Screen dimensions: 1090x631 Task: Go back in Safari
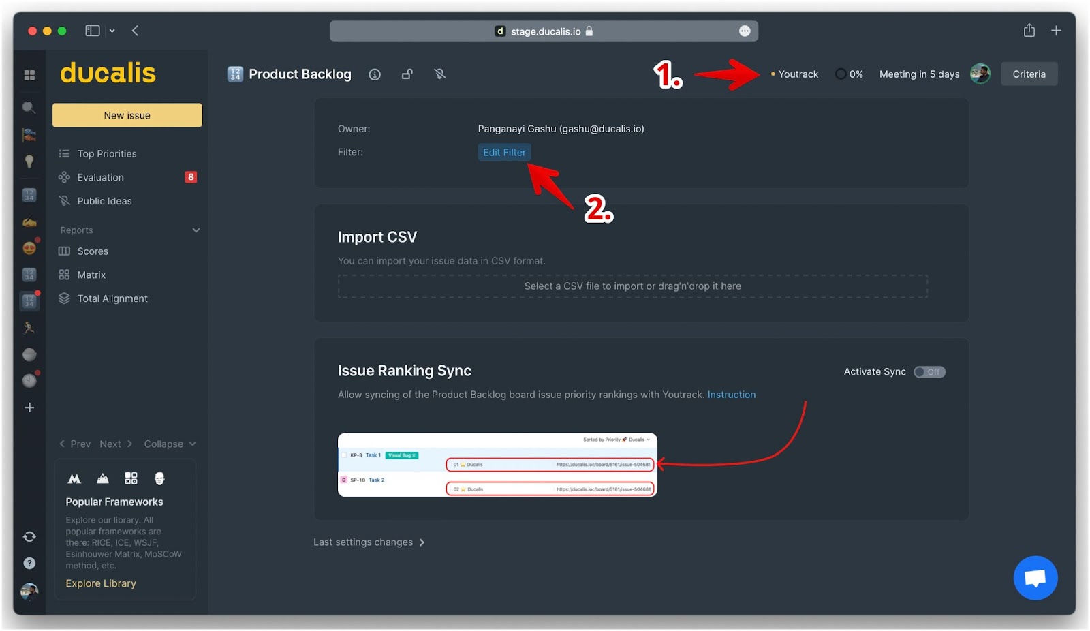pyautogui.click(x=136, y=31)
